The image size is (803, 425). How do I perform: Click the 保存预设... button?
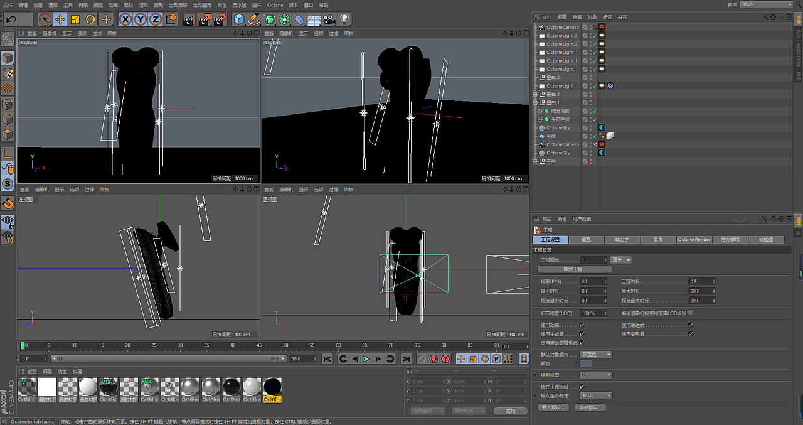[x=590, y=407]
